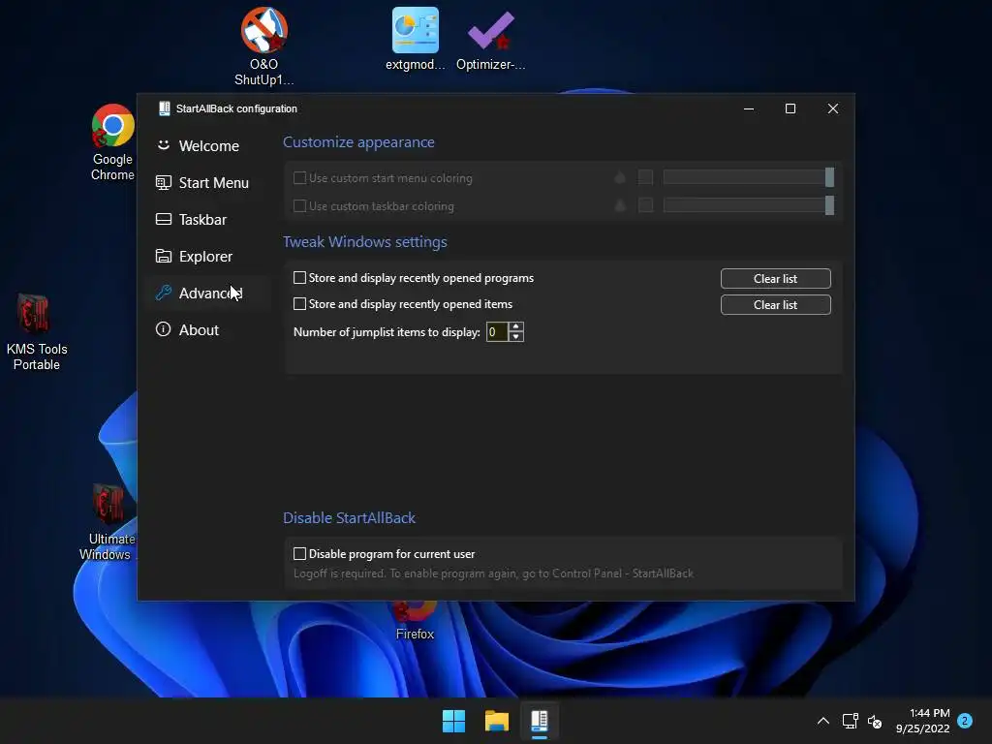Image resolution: width=992 pixels, height=744 pixels.
Task: Close the StartAllBack configuration window
Action: pos(833,108)
